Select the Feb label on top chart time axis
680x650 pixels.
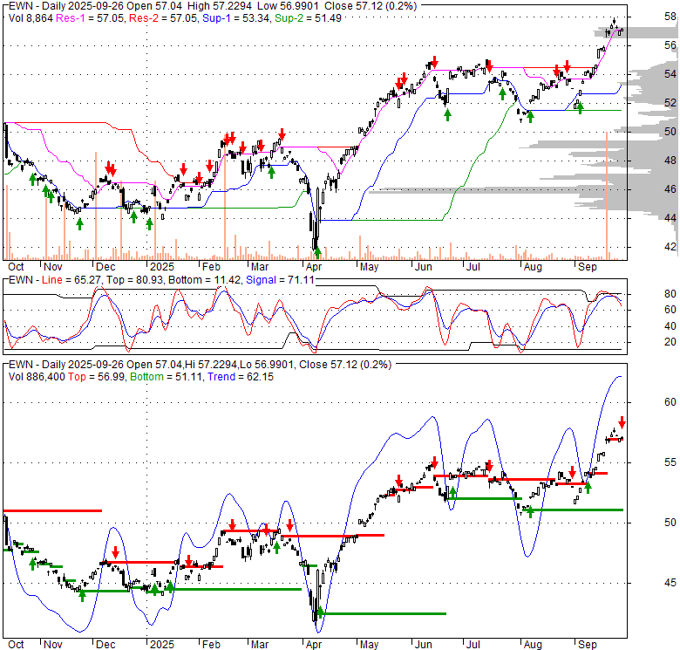pos(211,267)
